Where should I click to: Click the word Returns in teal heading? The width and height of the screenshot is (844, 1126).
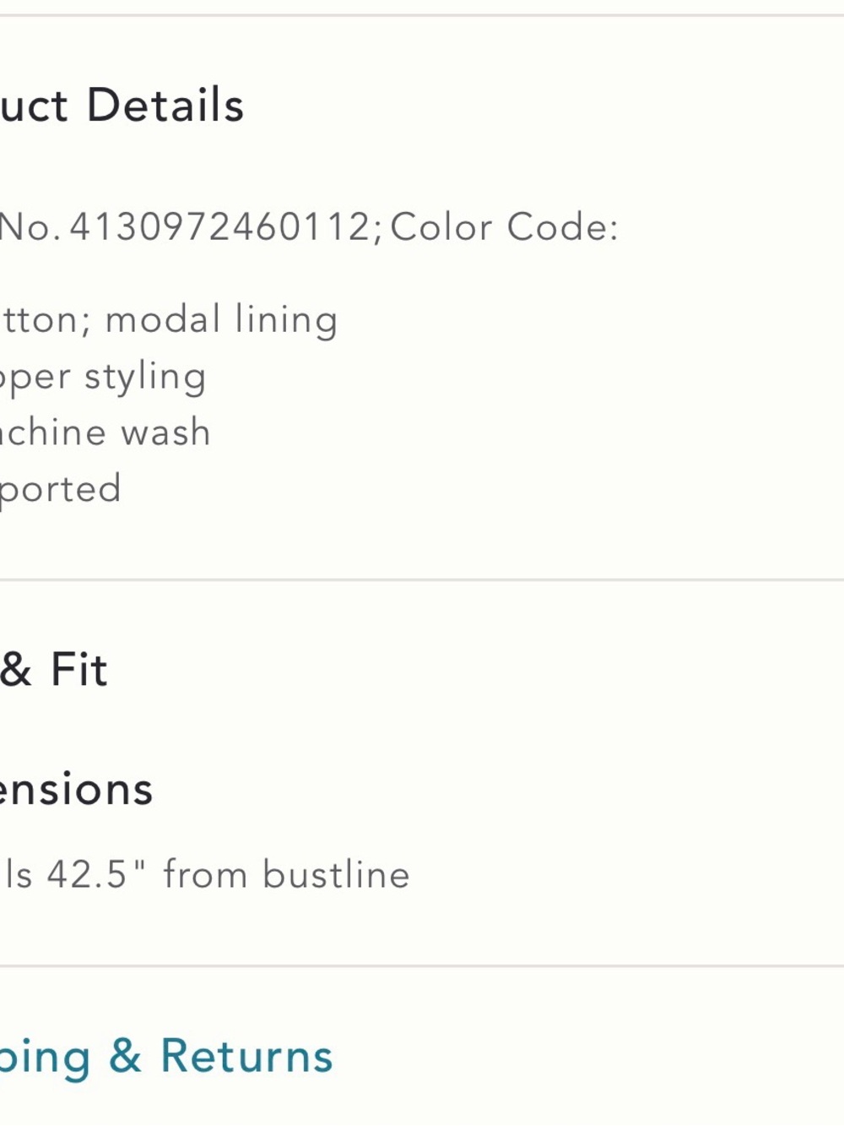(247, 1057)
